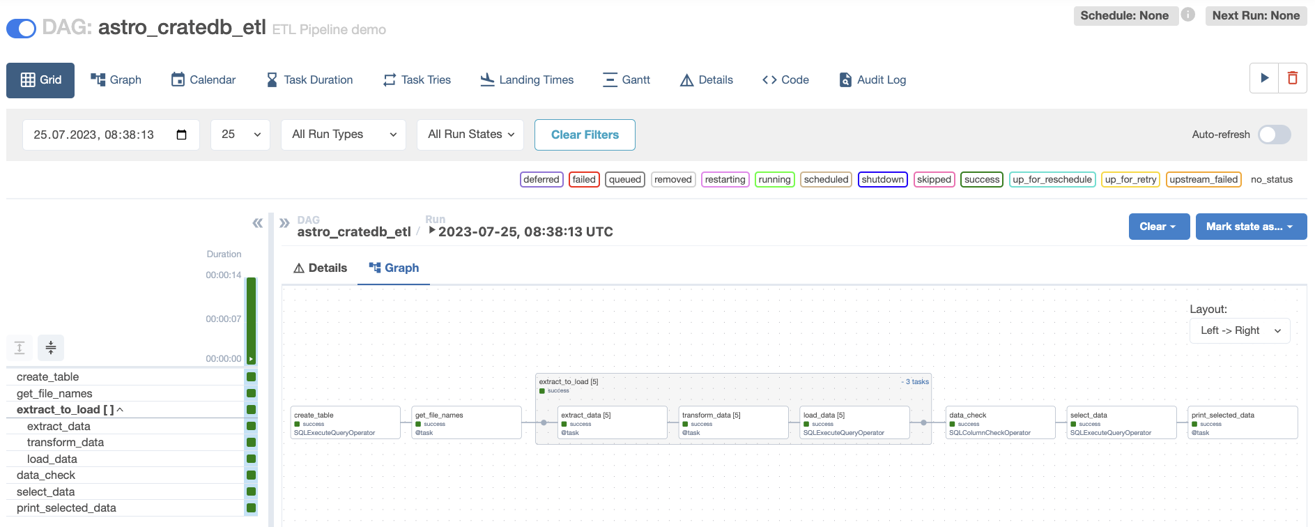Image resolution: width=1315 pixels, height=527 pixels.
Task: Switch to the run Graph tab
Action: point(394,268)
